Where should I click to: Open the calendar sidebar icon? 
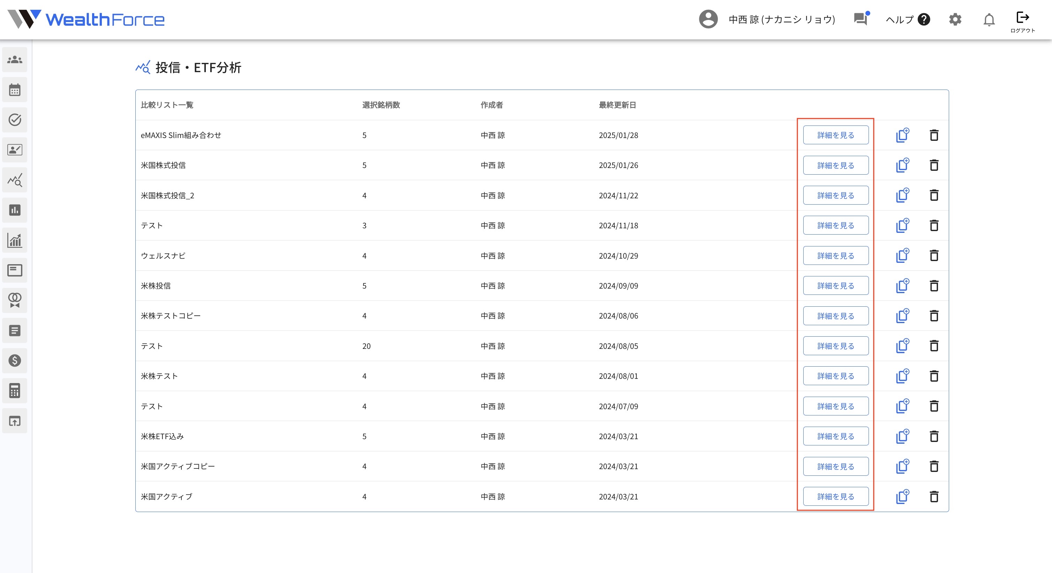[x=15, y=90]
